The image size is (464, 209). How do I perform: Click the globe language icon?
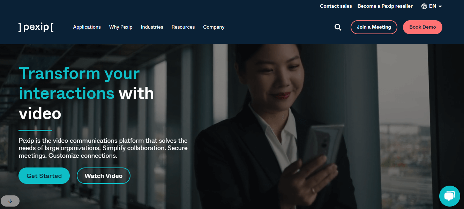click(x=424, y=6)
